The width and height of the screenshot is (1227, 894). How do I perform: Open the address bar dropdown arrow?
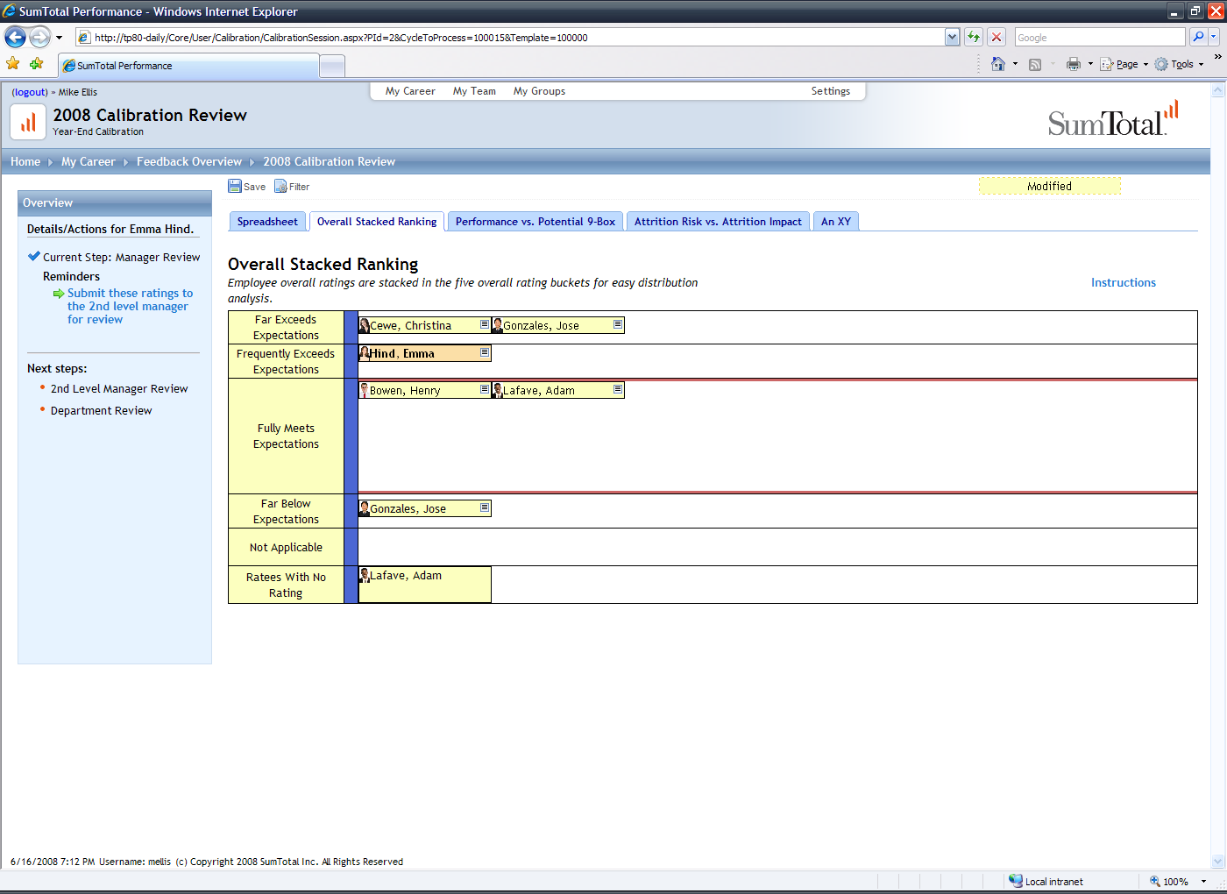953,37
